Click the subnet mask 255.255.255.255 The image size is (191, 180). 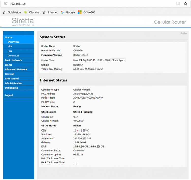82,138
